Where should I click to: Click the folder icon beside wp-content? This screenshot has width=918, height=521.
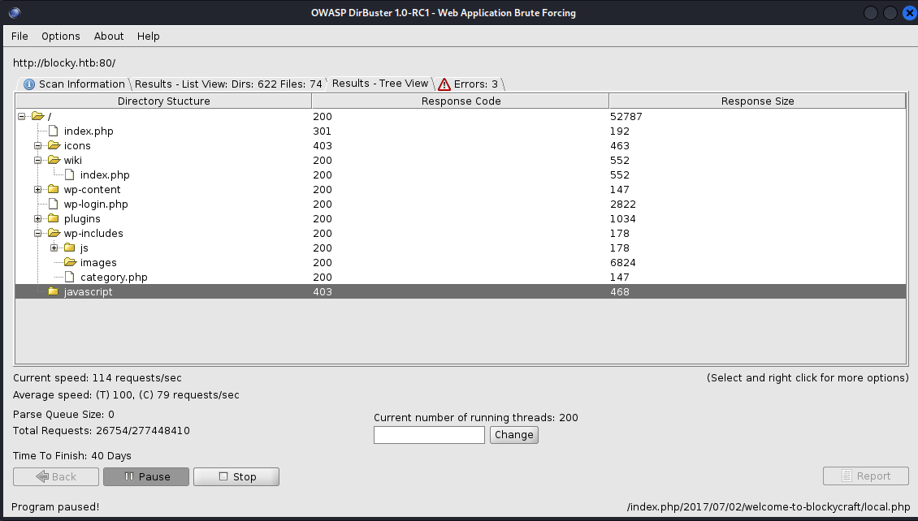tap(54, 189)
